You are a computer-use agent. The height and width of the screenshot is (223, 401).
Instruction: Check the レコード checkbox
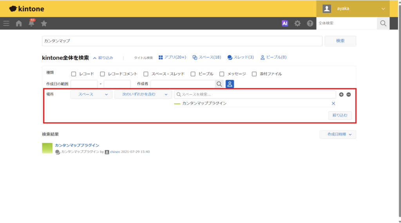pyautogui.click(x=74, y=74)
